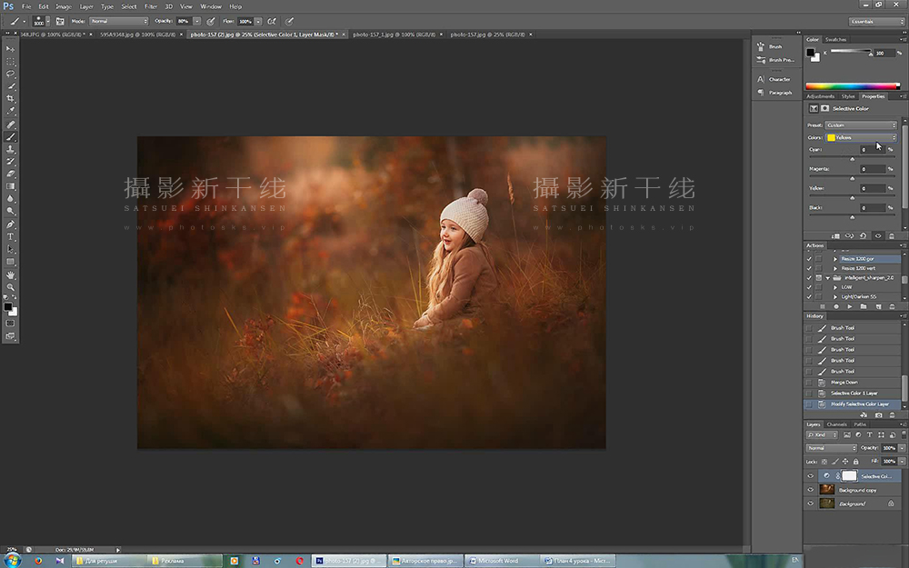This screenshot has width=909, height=568.
Task: Select the Selective Color 1 Layer history state
Action: pos(853,394)
